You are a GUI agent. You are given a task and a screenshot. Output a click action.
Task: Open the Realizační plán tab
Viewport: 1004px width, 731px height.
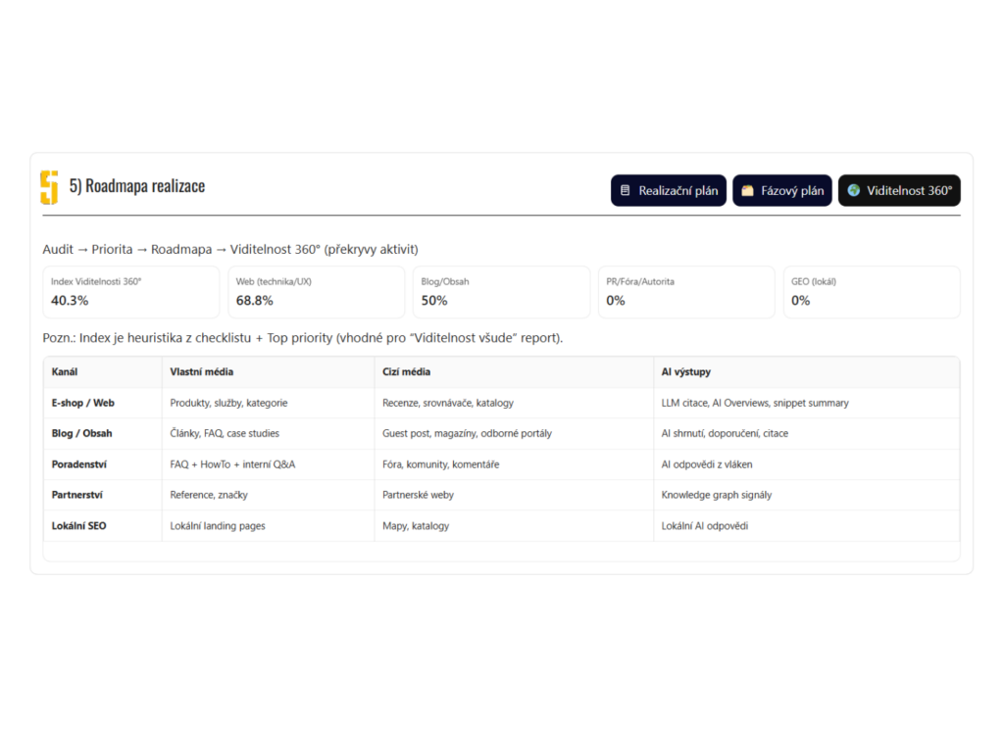(x=669, y=191)
